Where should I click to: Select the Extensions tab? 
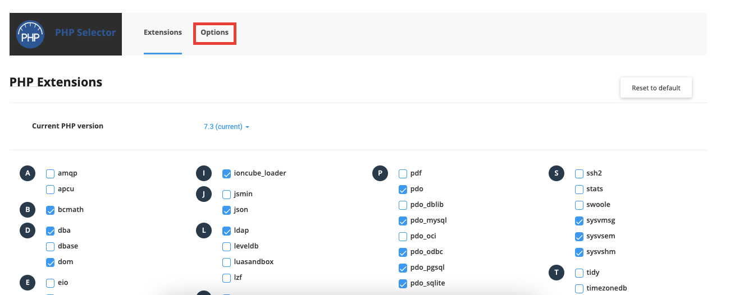pyautogui.click(x=163, y=33)
